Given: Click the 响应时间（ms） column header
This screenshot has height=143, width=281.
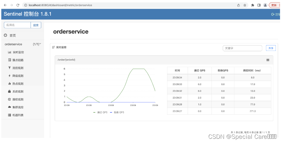Looking at the screenshot, I should 253,71.
